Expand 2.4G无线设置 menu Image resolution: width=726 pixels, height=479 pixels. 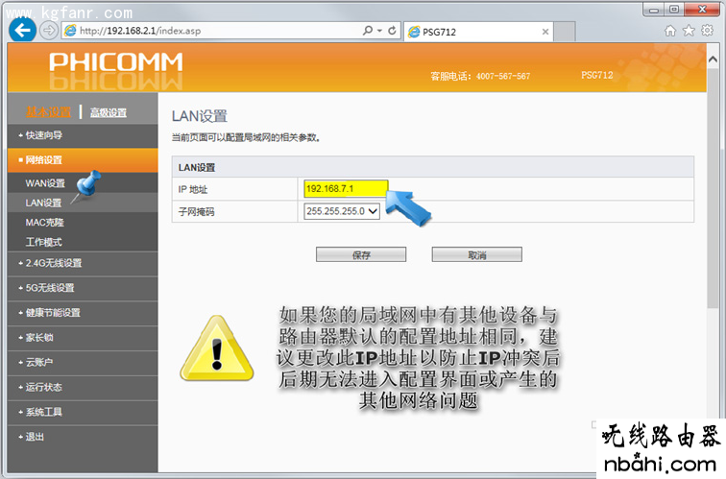83,263
